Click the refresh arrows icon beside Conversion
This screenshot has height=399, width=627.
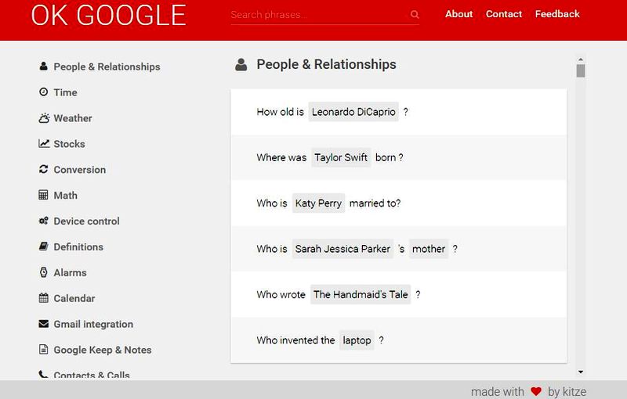44,169
